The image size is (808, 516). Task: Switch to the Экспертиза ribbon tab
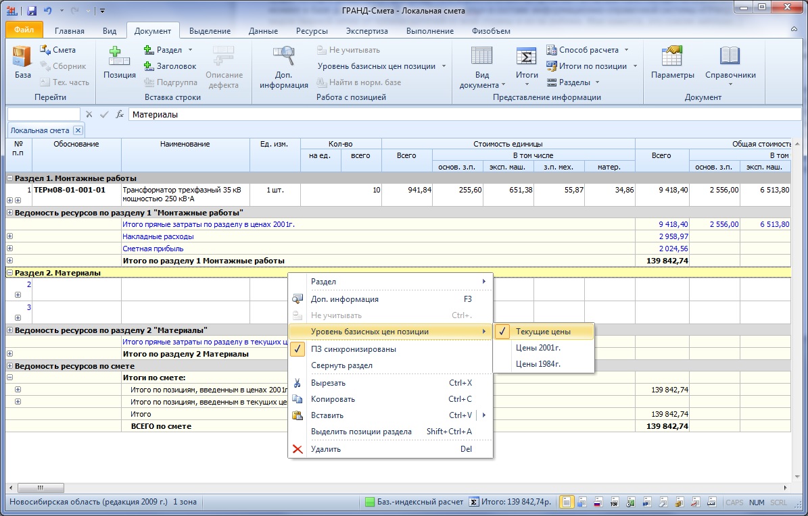coord(366,31)
